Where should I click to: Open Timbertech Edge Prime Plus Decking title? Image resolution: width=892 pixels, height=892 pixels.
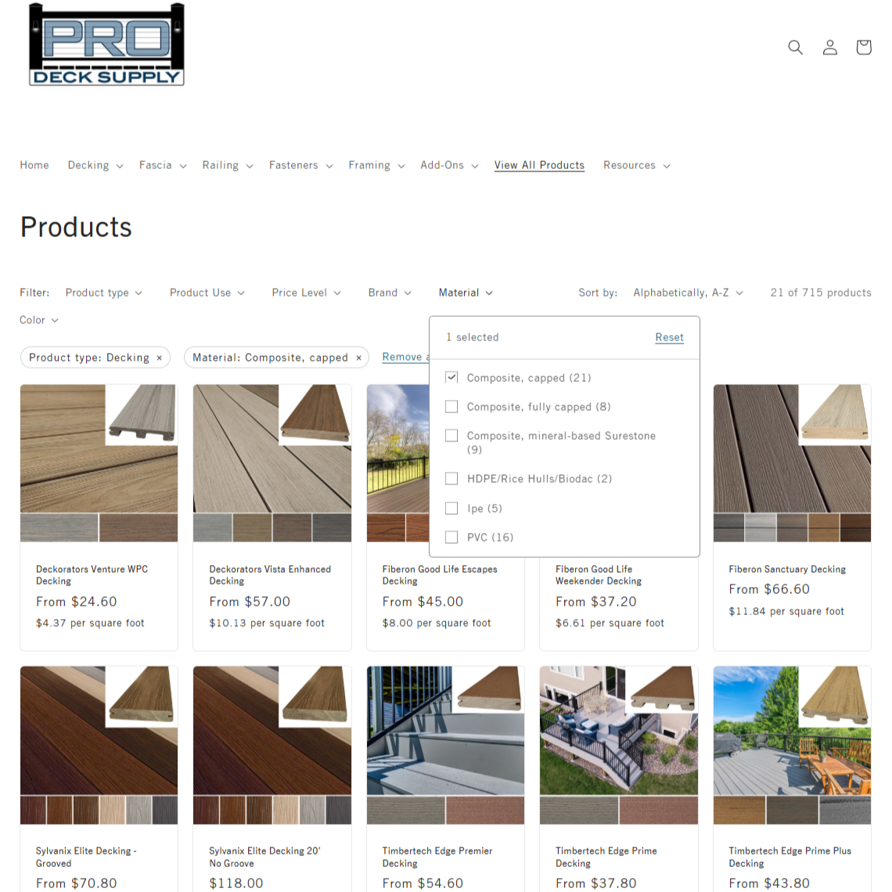pos(789,857)
